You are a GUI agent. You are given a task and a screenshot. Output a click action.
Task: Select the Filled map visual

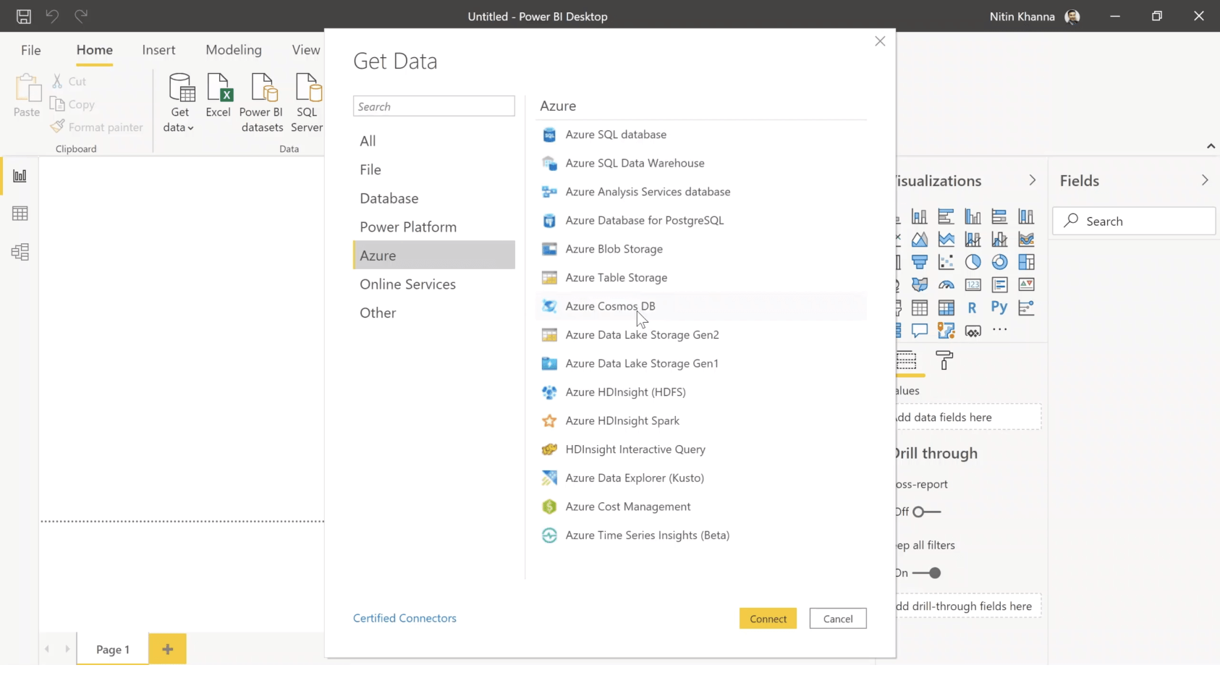click(920, 284)
